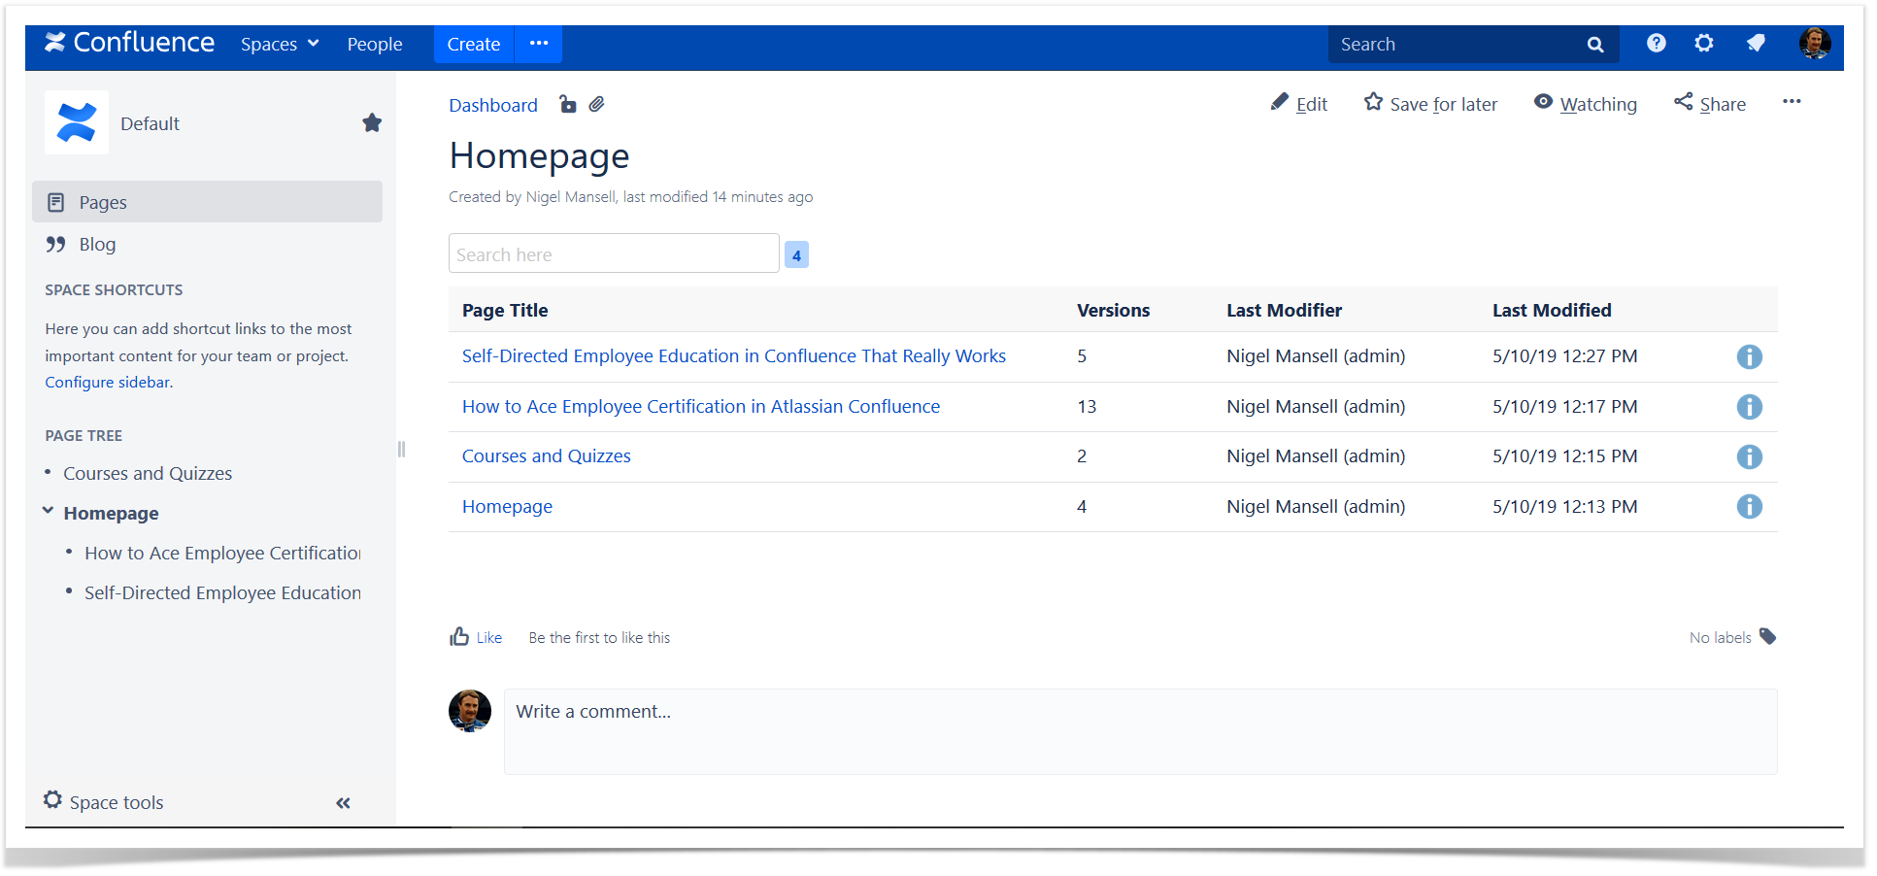The width and height of the screenshot is (1877, 876).
Task: Open How to Ace Employee Certification tree item
Action: (222, 553)
